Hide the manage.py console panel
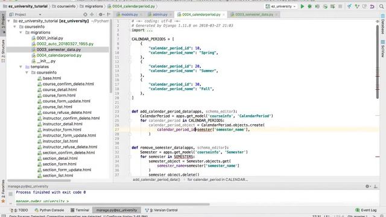 pos(375,186)
